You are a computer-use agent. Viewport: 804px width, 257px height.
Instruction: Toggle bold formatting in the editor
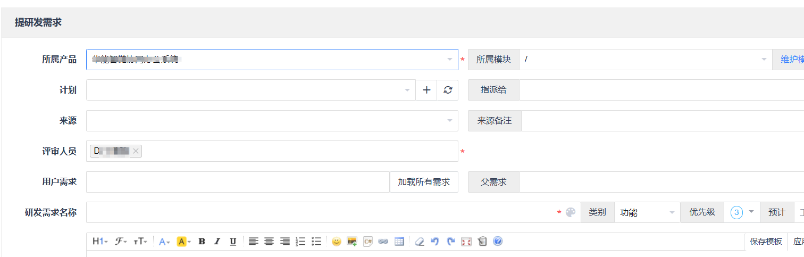click(202, 242)
